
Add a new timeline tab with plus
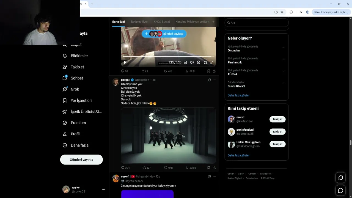[x=213, y=22]
